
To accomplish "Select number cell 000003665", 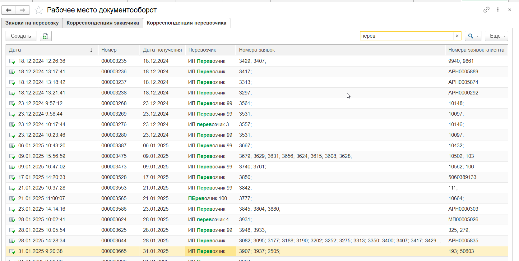I will click(119, 251).
